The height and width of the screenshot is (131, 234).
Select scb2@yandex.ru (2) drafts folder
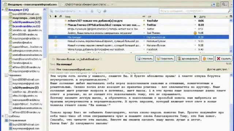point(25,88)
